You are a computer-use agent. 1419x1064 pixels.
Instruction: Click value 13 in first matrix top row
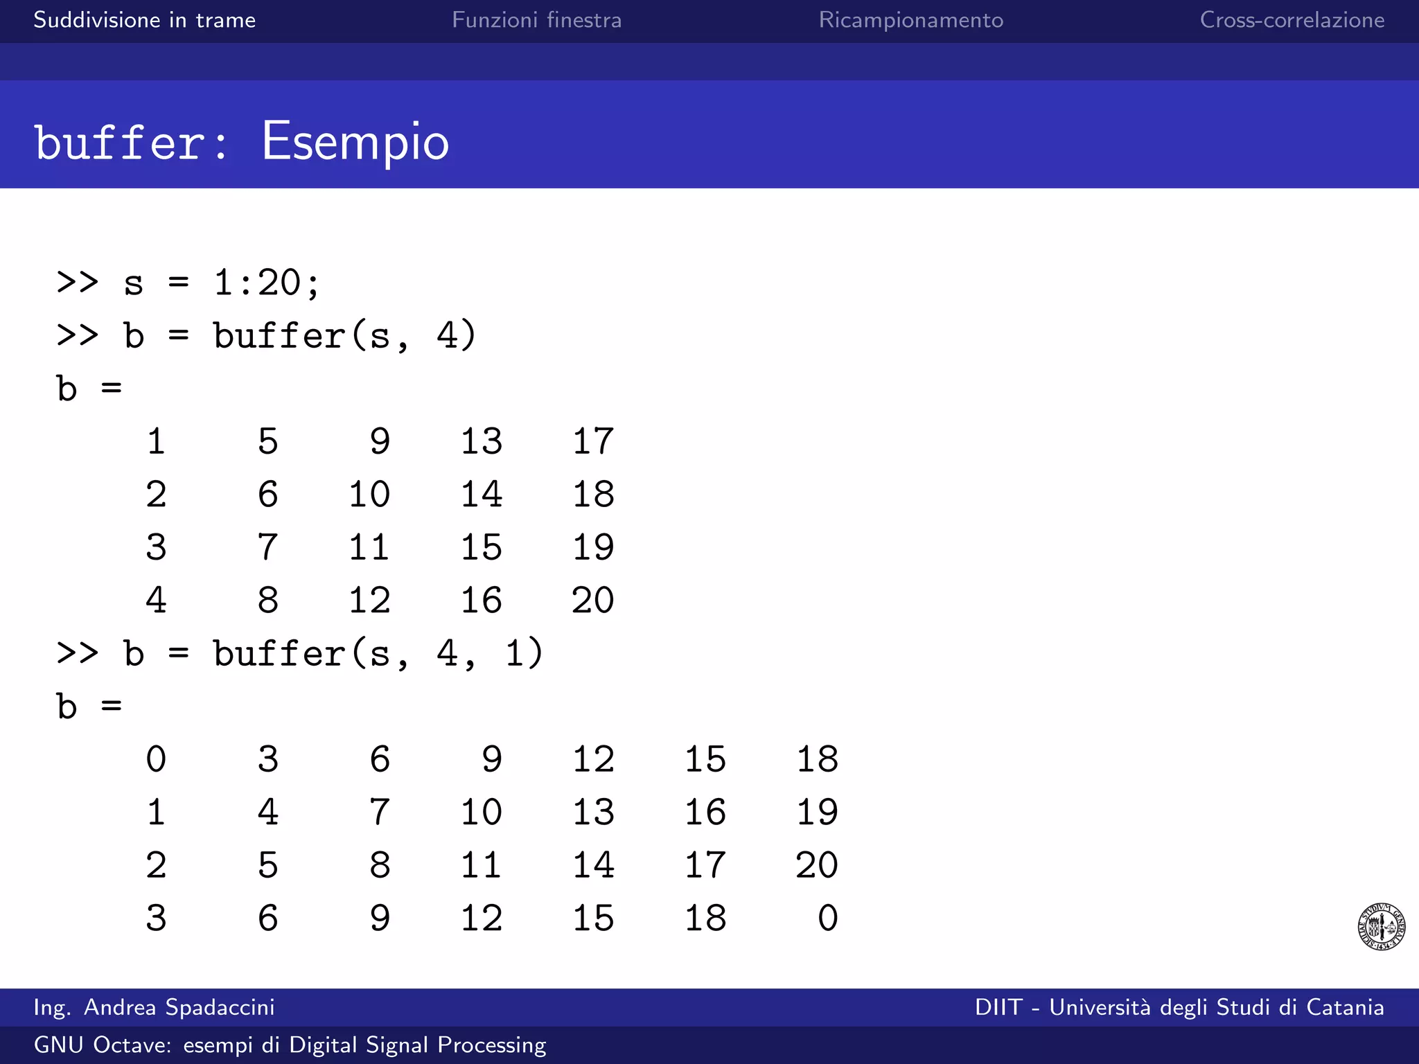coord(482,441)
